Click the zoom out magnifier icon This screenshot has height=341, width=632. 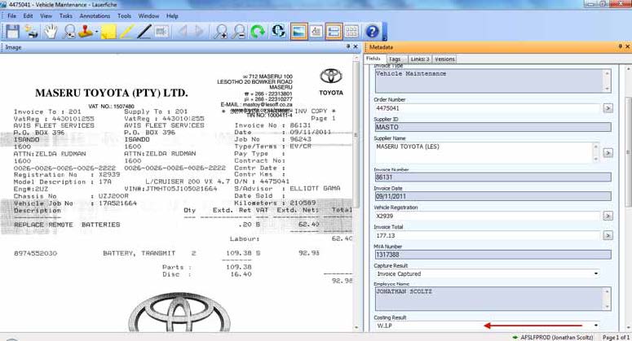click(239, 32)
